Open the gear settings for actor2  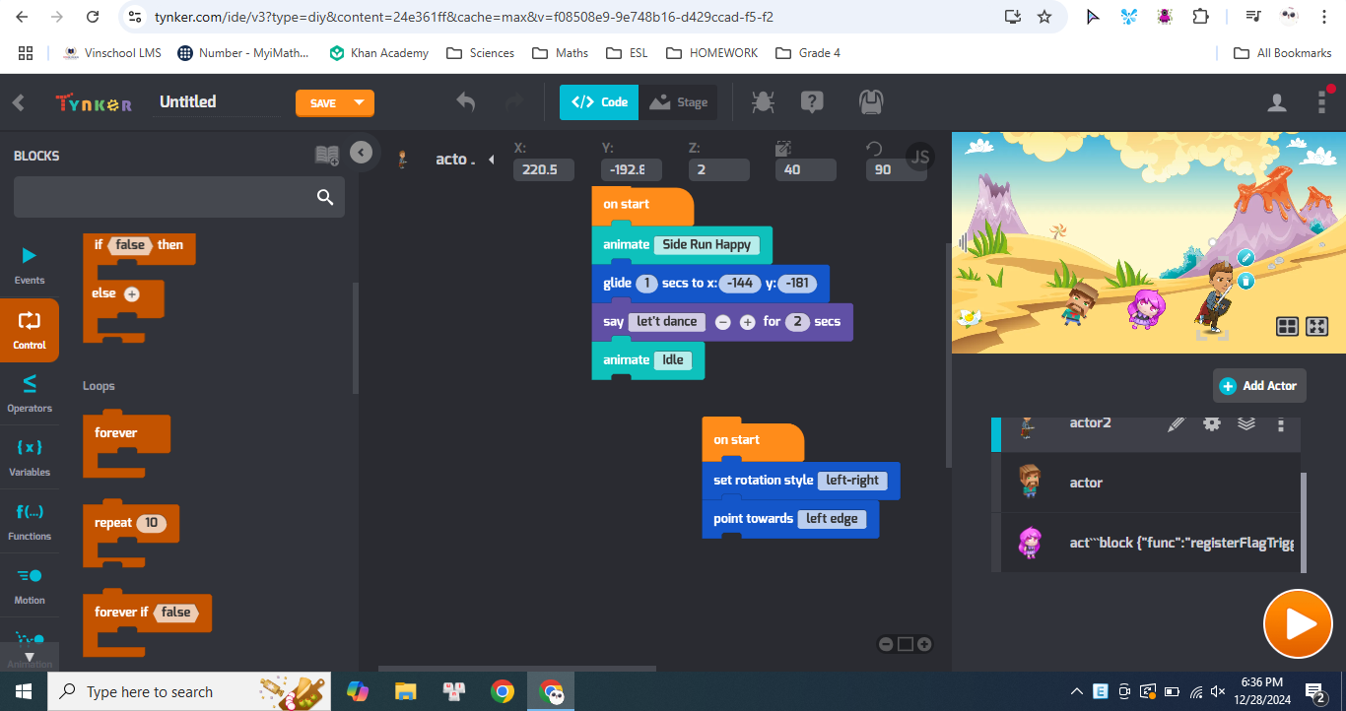tap(1211, 423)
